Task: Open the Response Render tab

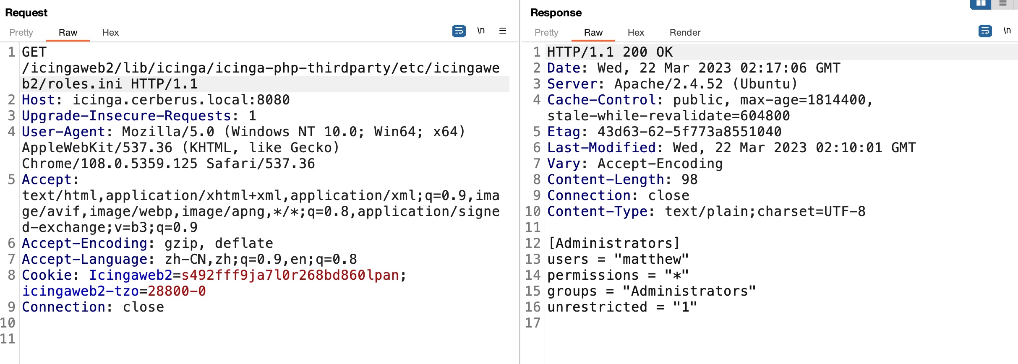Action: click(685, 32)
